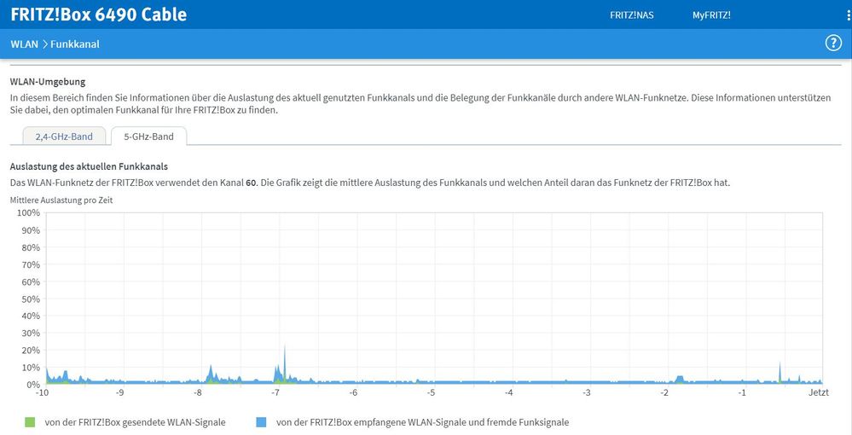Click the blue legend swatch for received signals
Viewport: 852px width, 435px height.
click(261, 422)
